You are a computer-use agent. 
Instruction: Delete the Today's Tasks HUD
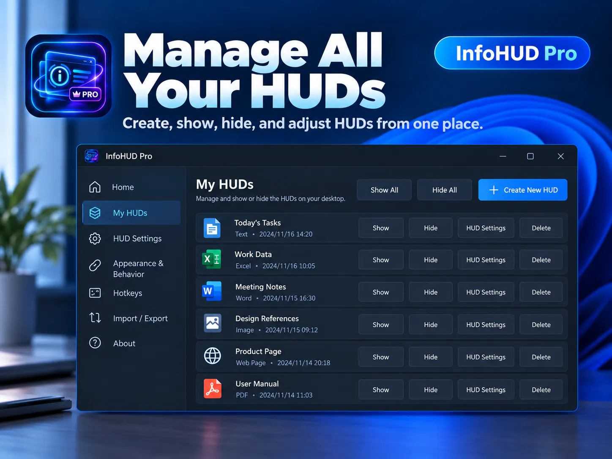(541, 228)
